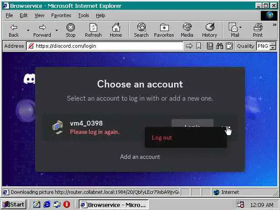
Task: Open the Favorites menu
Action: [61, 16]
